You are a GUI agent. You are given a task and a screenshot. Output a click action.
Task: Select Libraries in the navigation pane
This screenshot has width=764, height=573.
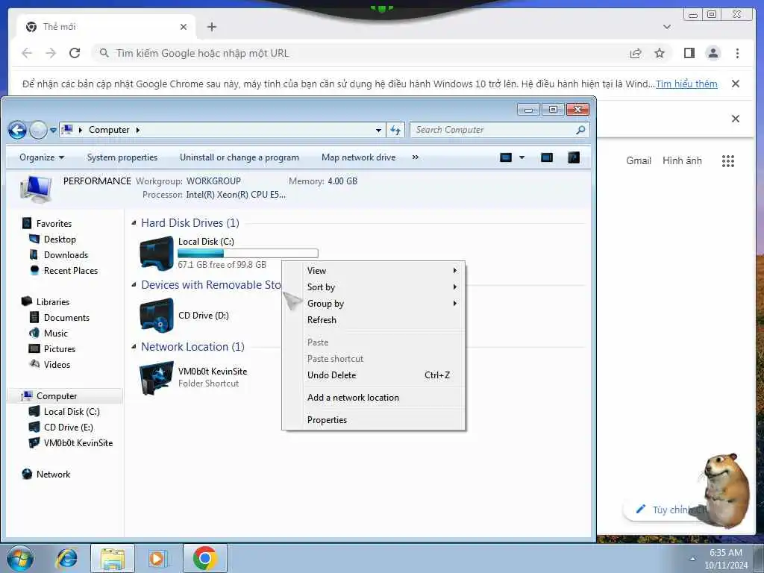coord(53,302)
